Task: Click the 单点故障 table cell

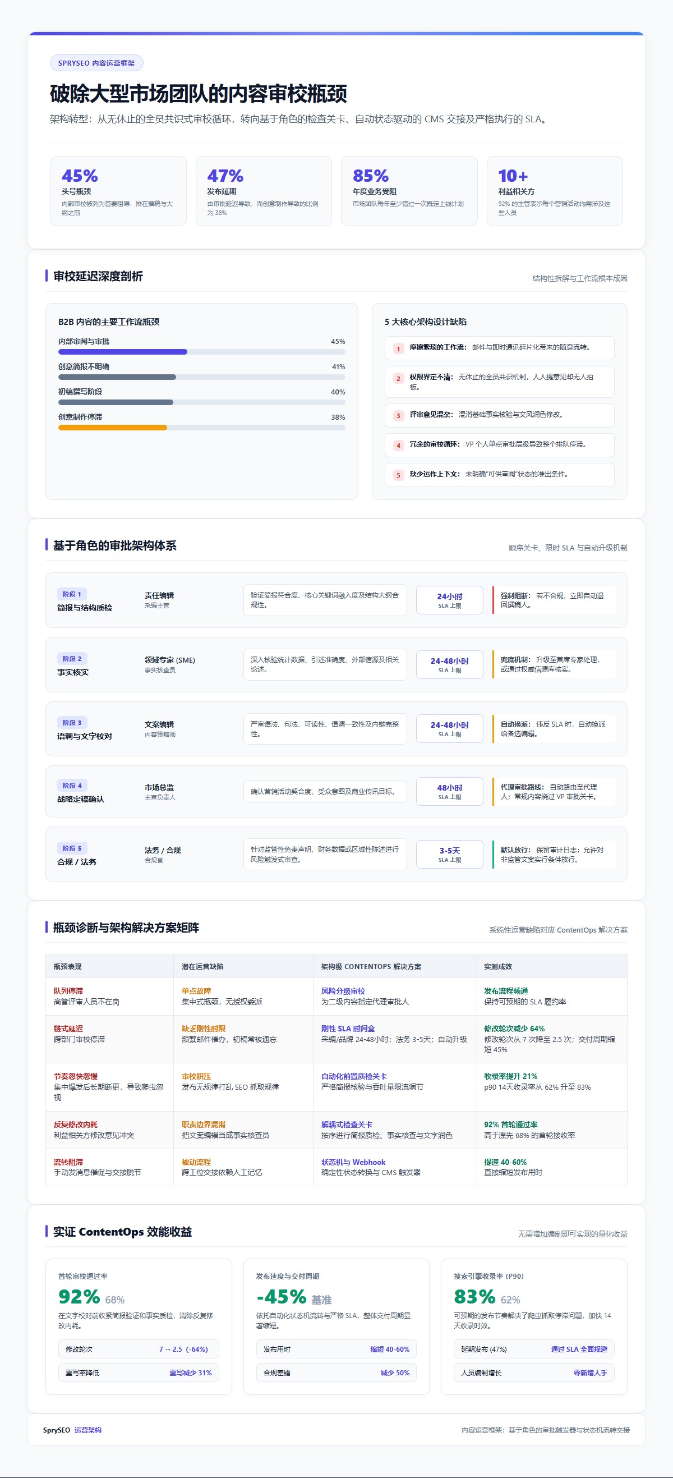Action: pos(243,996)
